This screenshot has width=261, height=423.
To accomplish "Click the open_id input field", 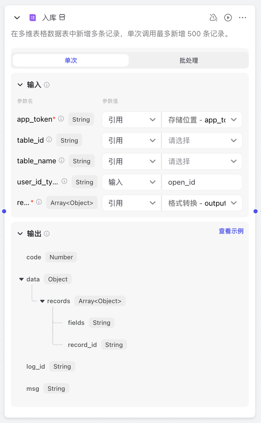I will tap(202, 182).
